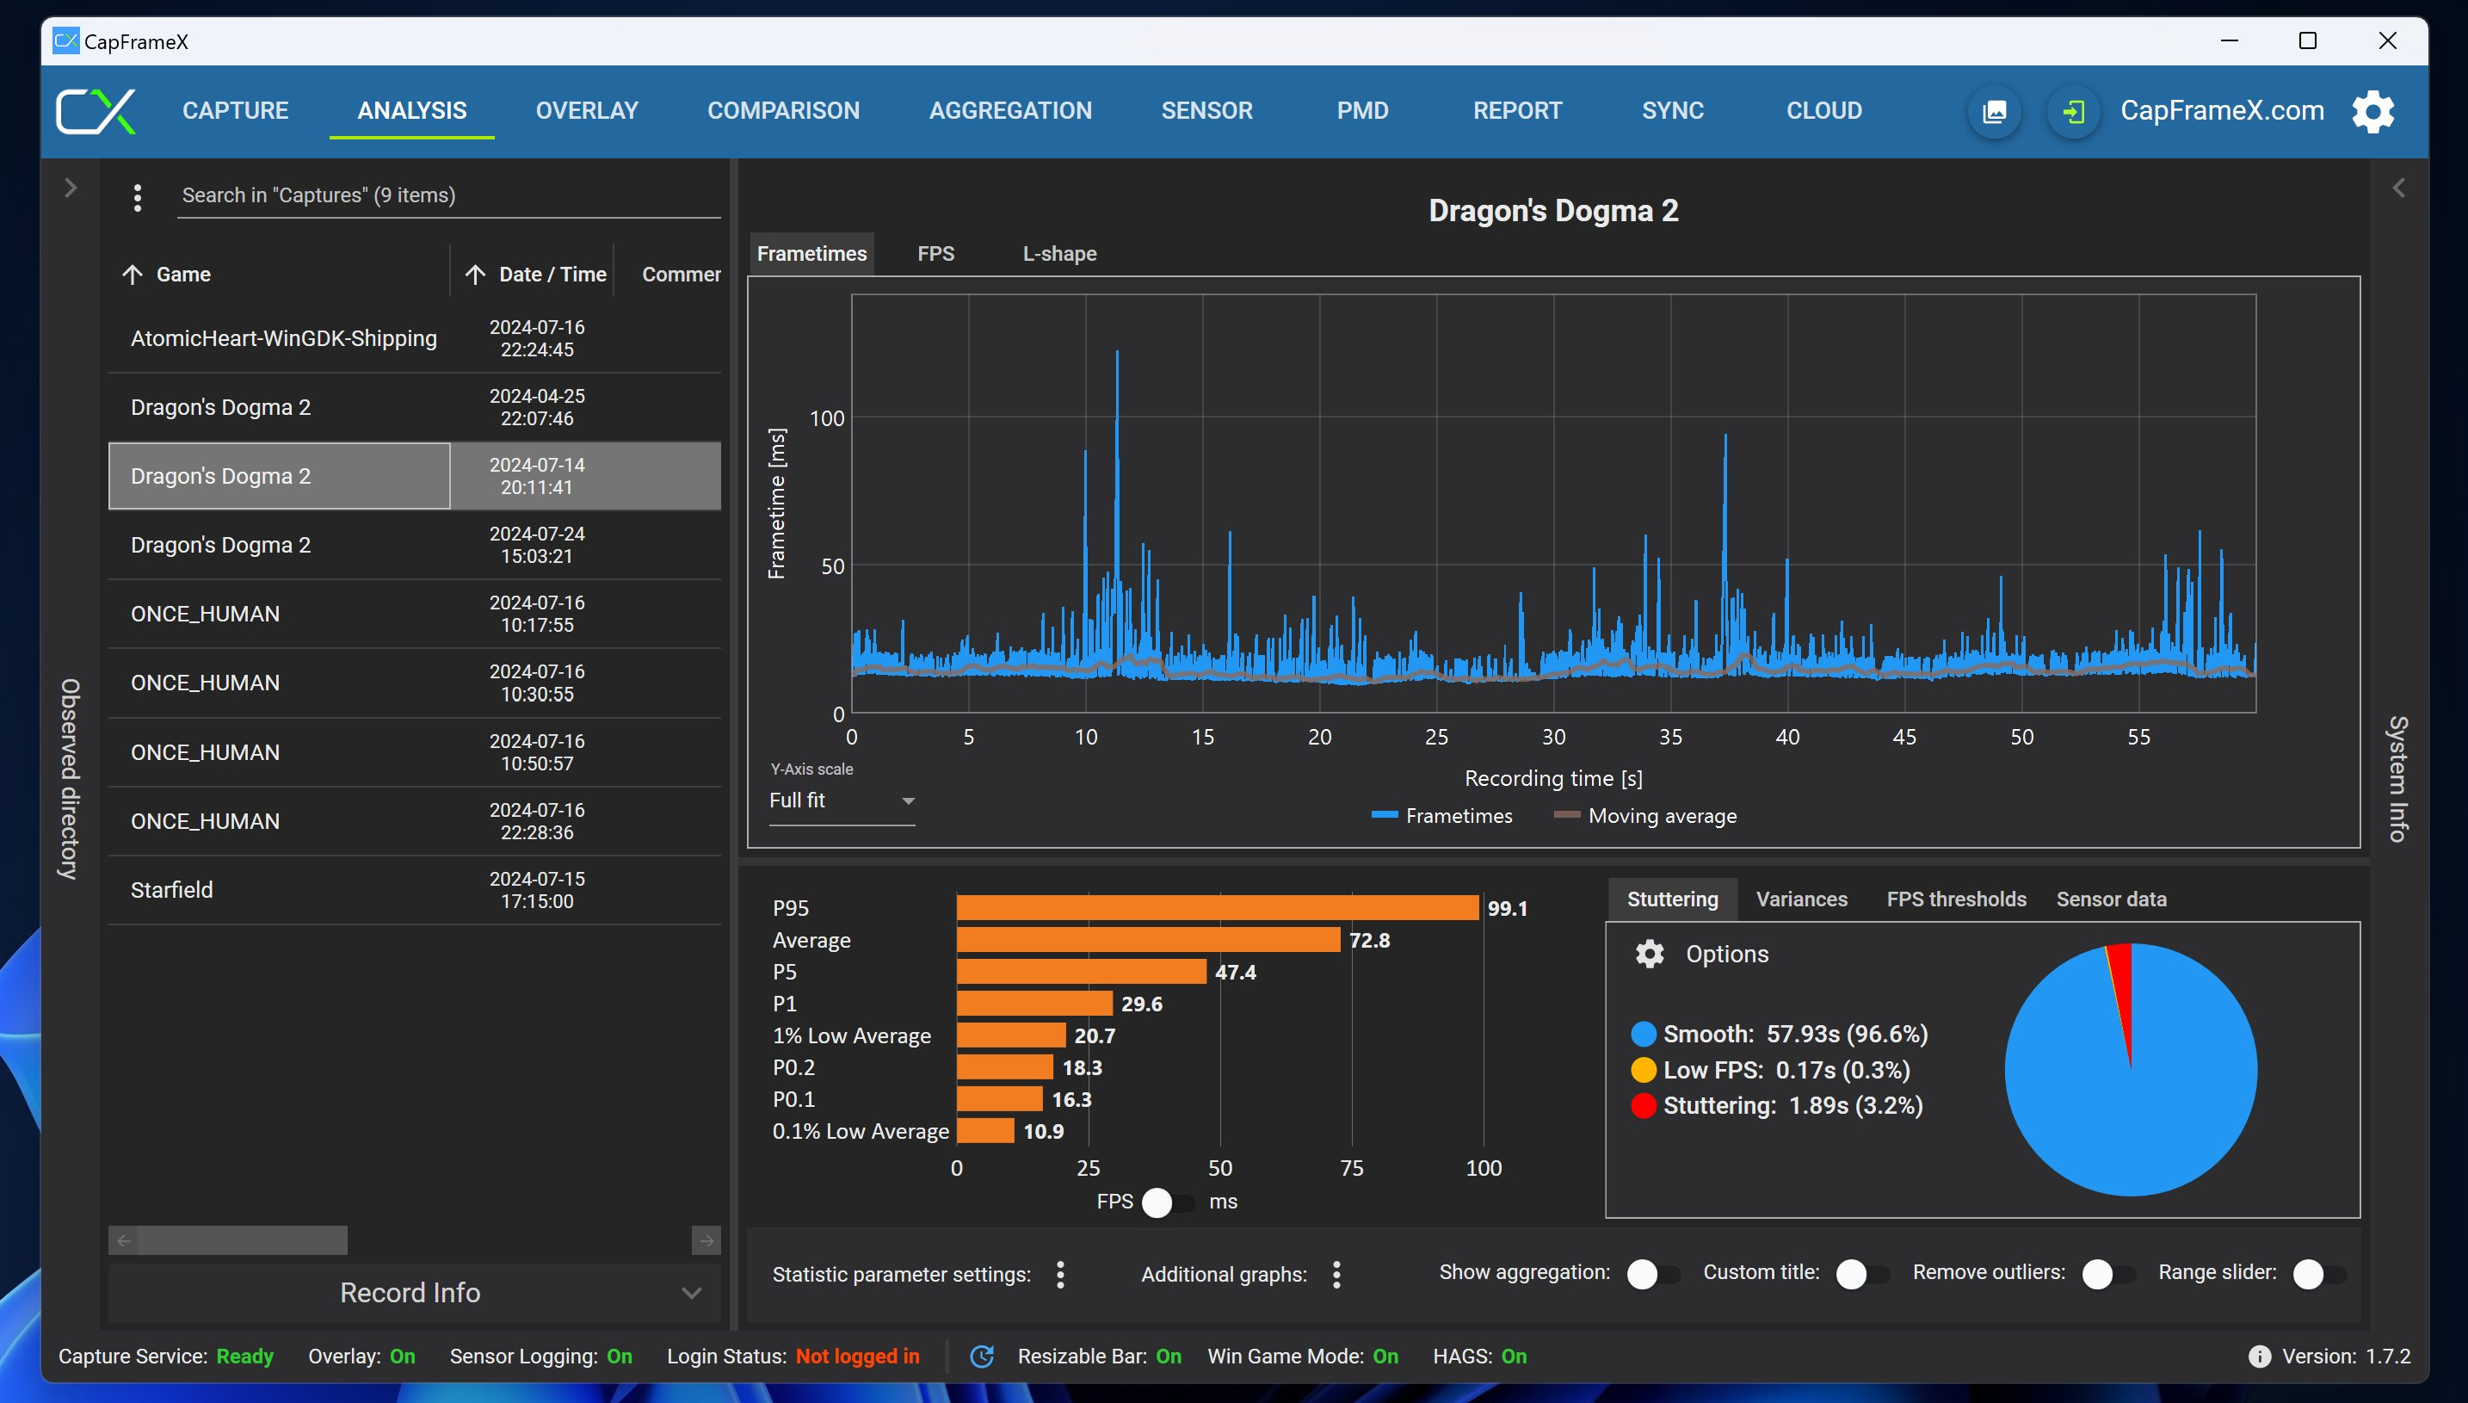Click the stuttering pie chart
The width and height of the screenshot is (2468, 1403).
tap(2130, 1070)
